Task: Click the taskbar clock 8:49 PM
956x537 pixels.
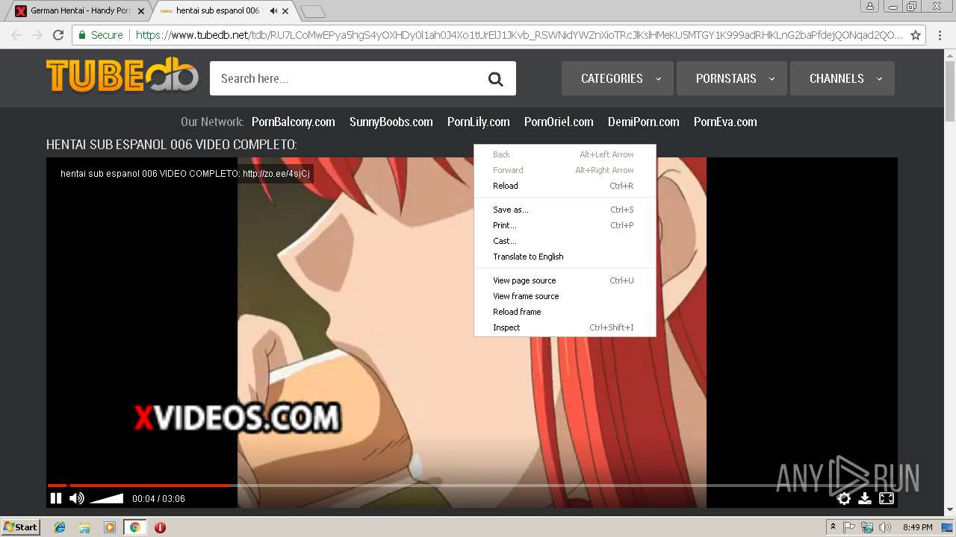Action: click(918, 527)
